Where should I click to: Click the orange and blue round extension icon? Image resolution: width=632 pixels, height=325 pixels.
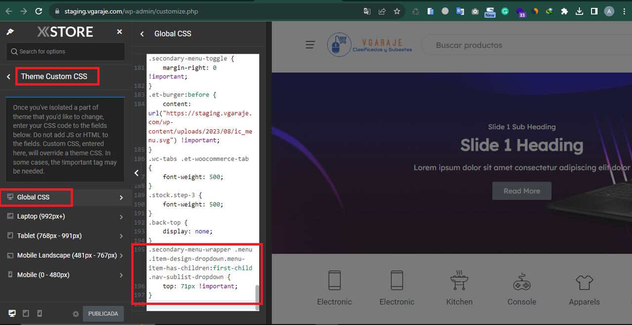coord(535,11)
